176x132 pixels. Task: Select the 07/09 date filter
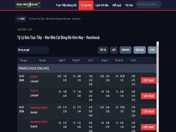tap(152, 50)
